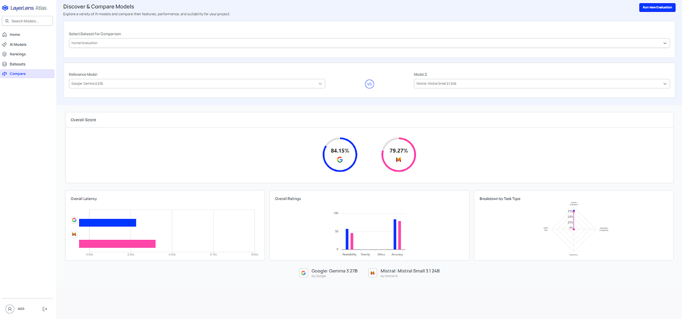This screenshot has width=682, height=319.
Task: Click Human Evaluation point on radar chart
Action: pos(574,211)
